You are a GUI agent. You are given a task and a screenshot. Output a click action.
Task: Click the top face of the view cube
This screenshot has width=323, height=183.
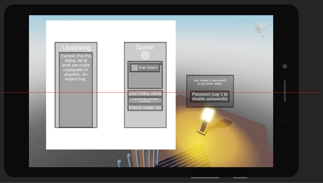click(260, 24)
